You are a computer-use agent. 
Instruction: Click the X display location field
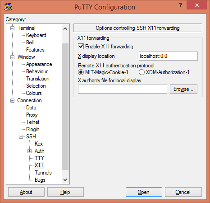168,56
